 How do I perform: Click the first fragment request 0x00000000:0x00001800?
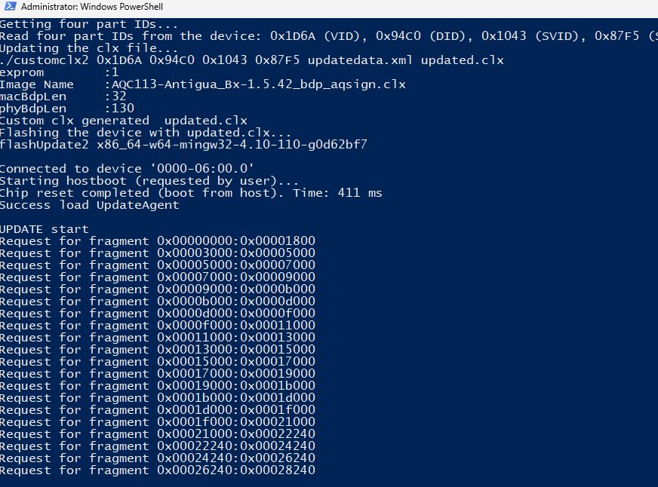(236, 241)
